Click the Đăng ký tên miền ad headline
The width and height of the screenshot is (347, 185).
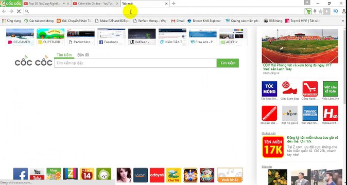(313, 139)
